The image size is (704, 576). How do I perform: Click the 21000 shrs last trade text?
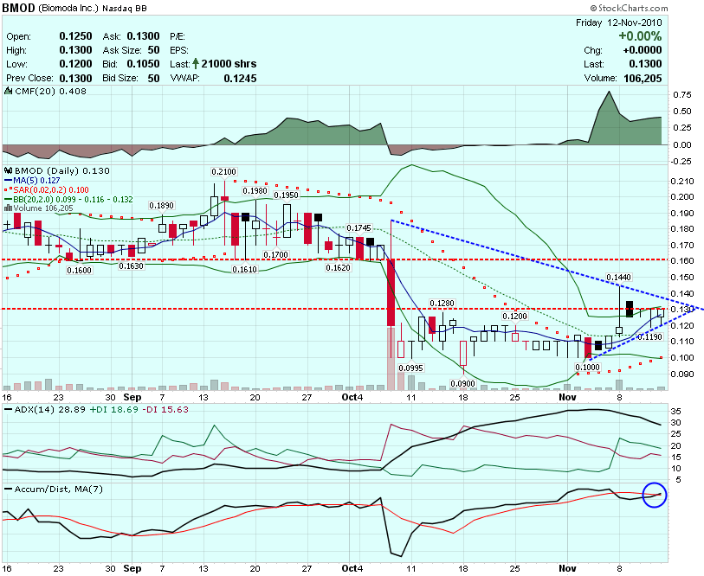tap(229, 64)
